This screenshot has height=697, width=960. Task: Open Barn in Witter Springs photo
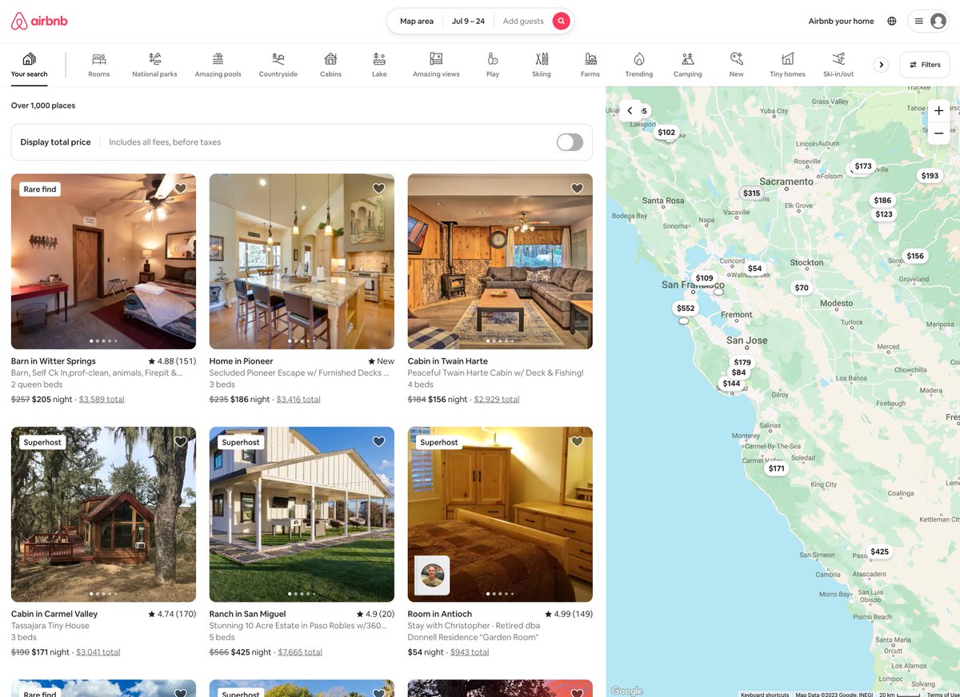point(103,261)
